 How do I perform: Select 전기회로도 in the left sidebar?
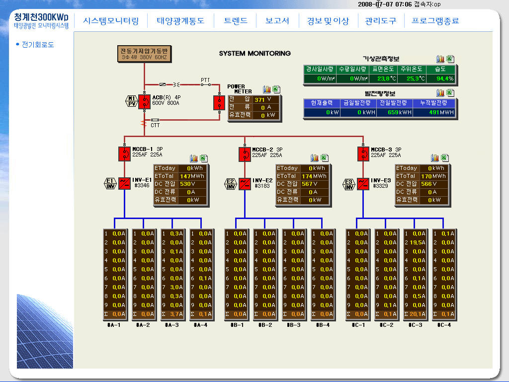click(38, 45)
